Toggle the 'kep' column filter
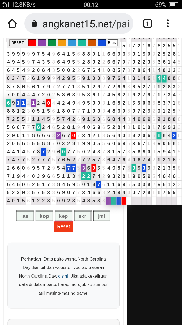Viewport: 182px width, 325px height. coord(63,216)
